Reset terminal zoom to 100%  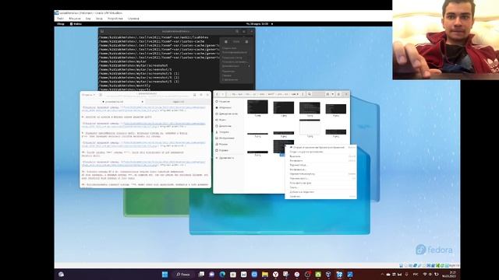[236, 41]
